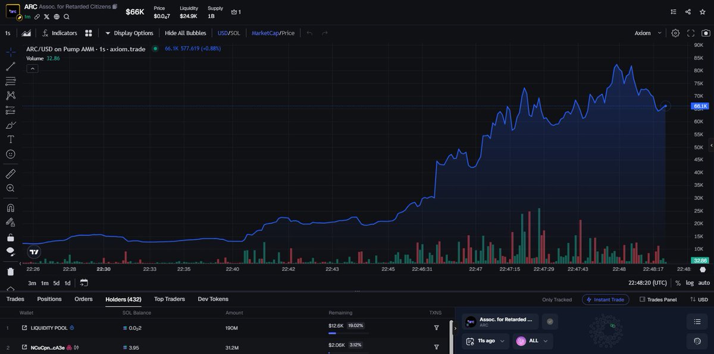The height and width of the screenshot is (354, 714).
Task: Open the Holders (432) tab
Action: (123, 299)
